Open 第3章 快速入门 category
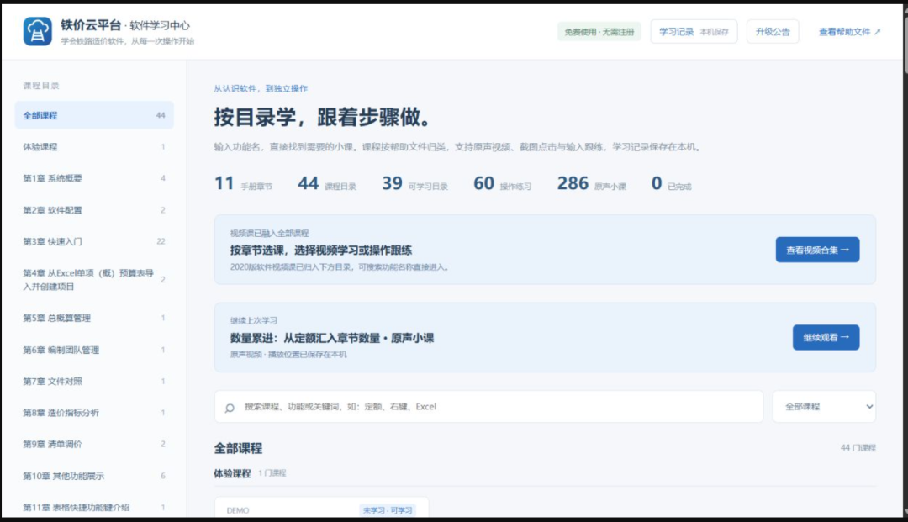Viewport: 908px width, 522px height. pyautogui.click(x=94, y=241)
